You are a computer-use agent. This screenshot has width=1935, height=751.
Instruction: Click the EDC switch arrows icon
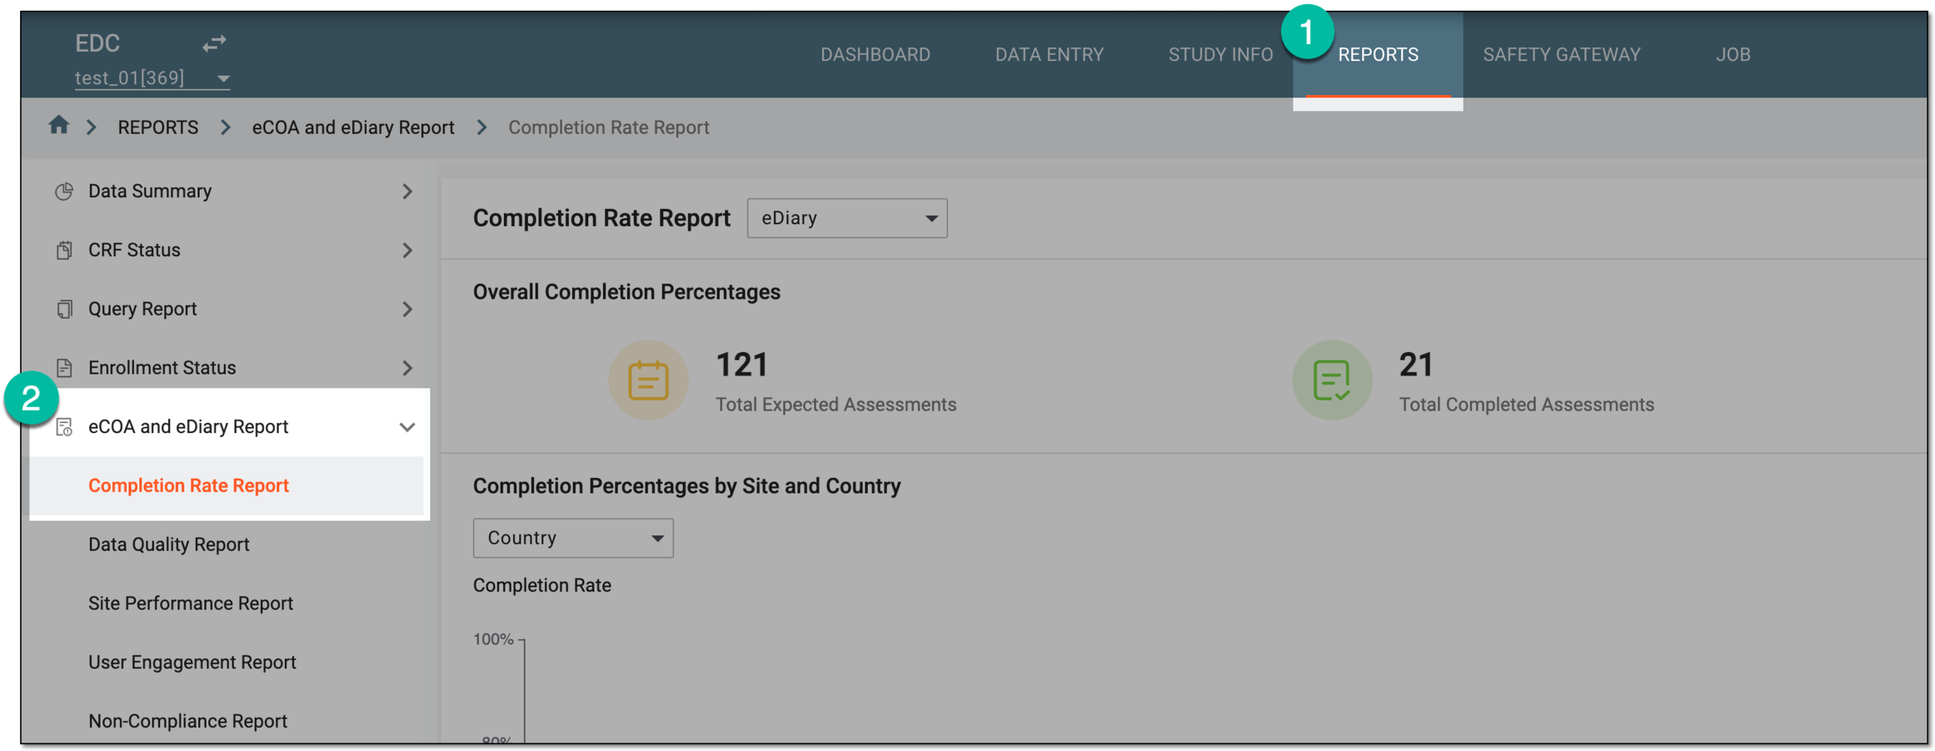(214, 43)
